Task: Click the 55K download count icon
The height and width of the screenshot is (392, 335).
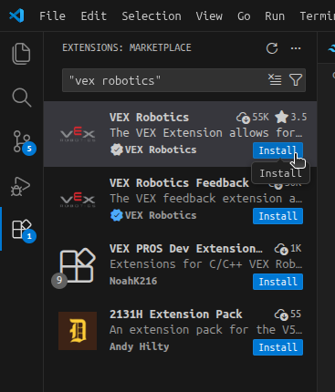Action: [243, 118]
